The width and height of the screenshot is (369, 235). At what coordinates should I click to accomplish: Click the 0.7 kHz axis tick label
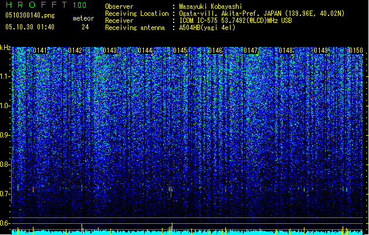(x=5, y=194)
